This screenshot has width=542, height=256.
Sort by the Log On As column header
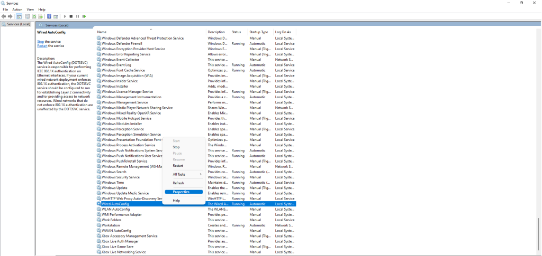(x=285, y=32)
